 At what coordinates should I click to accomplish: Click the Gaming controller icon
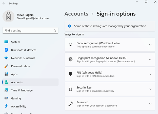click(x=6, y=98)
